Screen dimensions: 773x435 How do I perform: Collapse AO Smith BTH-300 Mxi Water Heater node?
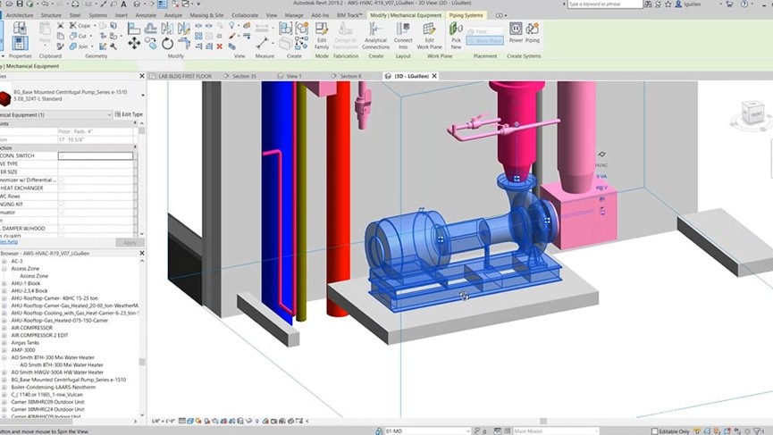tap(4, 357)
